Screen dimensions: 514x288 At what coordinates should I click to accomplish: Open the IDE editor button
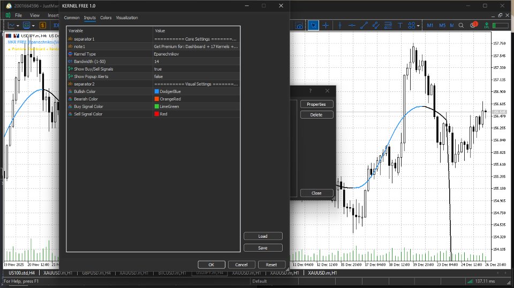tap(56, 26)
